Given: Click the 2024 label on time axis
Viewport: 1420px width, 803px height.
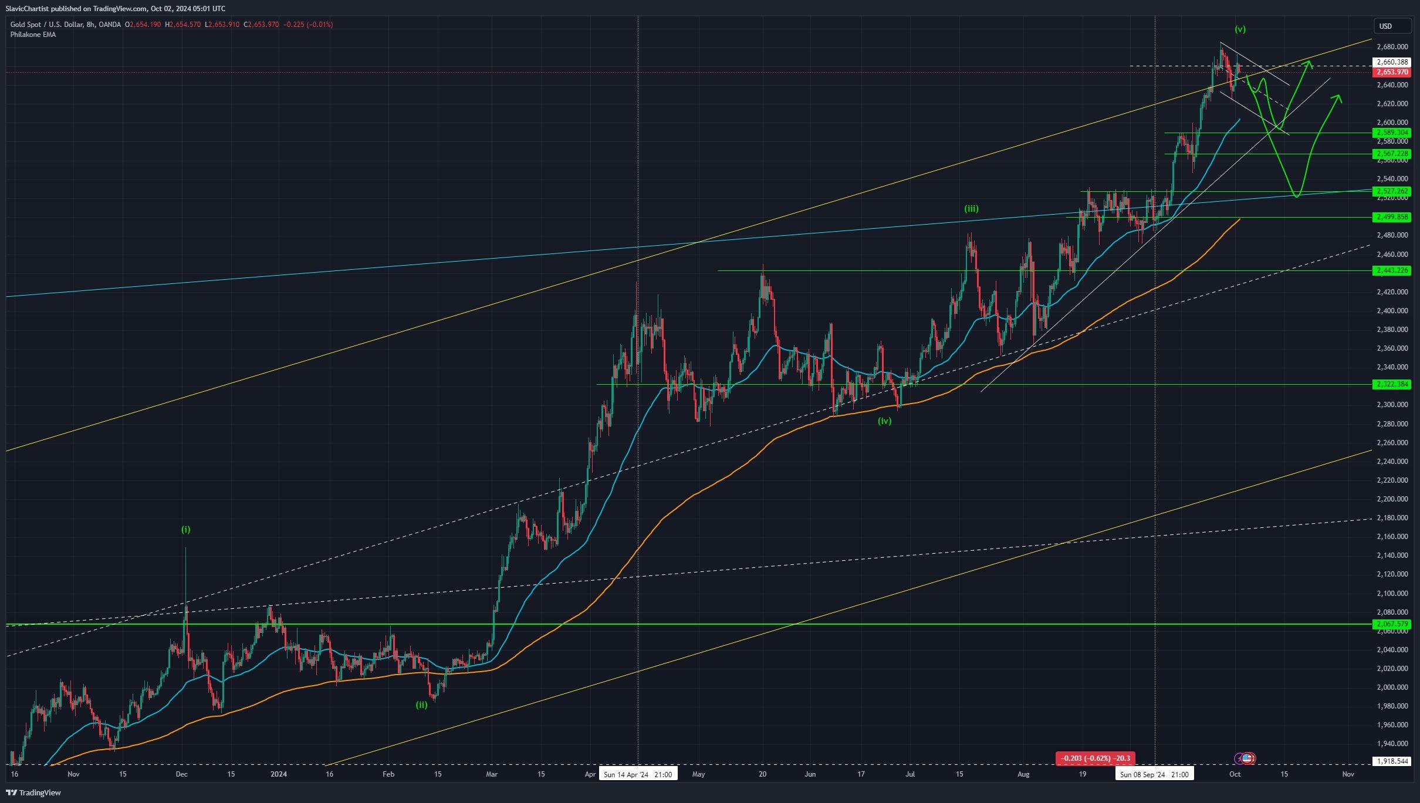Looking at the screenshot, I should tap(279, 774).
